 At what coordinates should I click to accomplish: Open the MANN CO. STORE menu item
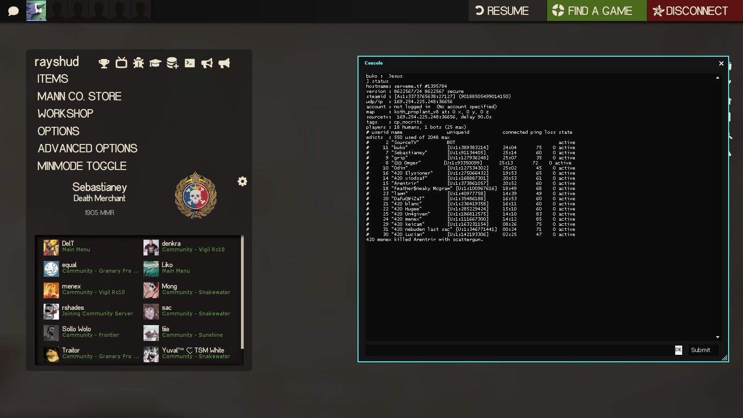79,97
